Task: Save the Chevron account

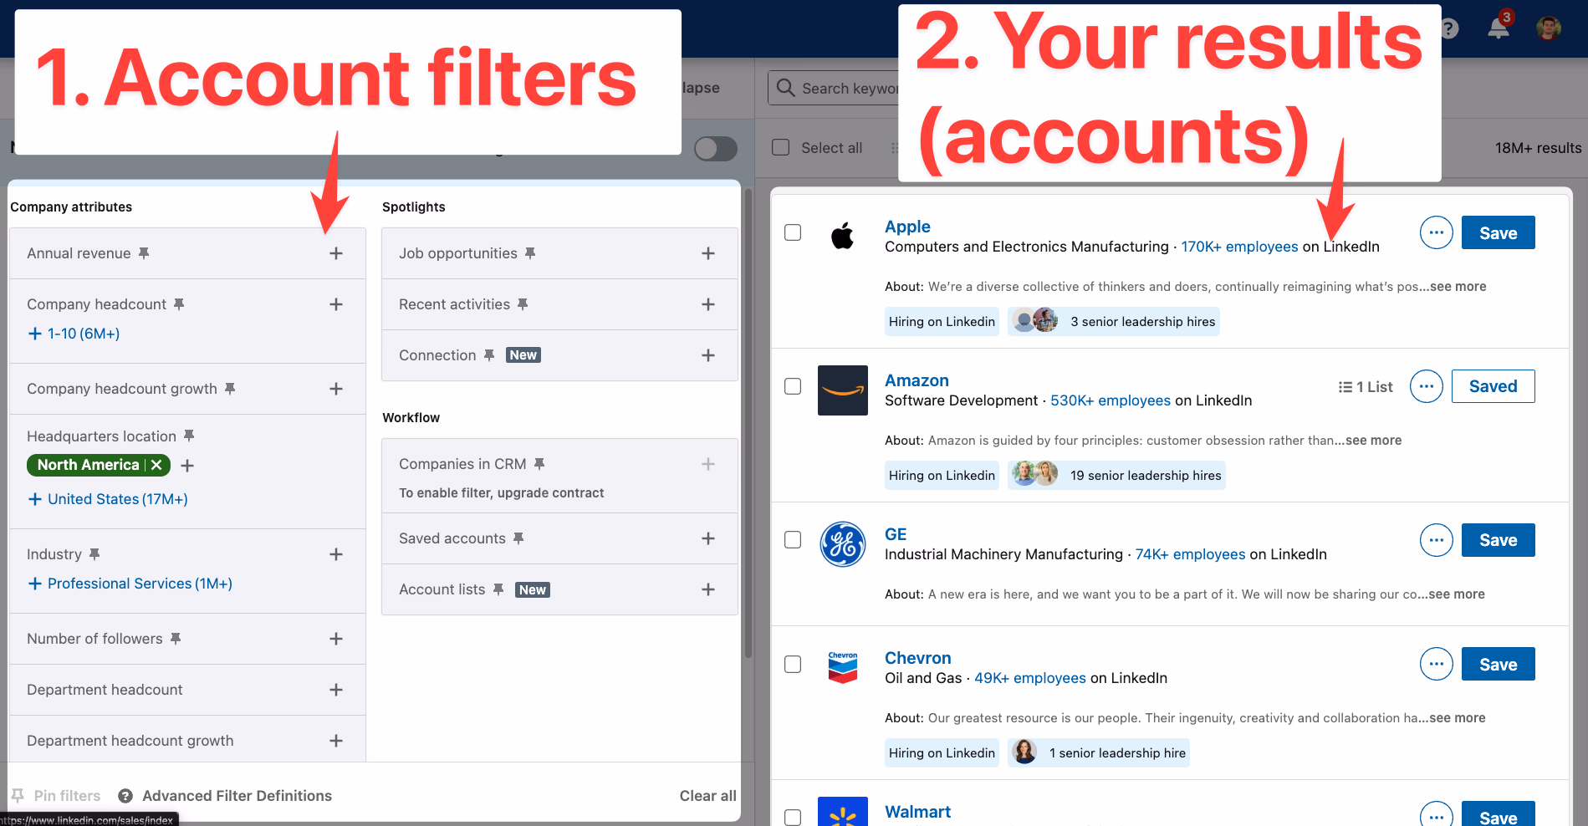Action: click(1498, 664)
